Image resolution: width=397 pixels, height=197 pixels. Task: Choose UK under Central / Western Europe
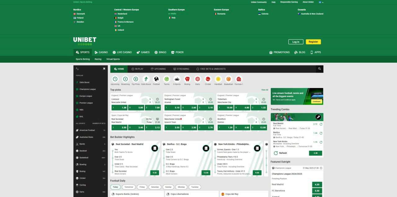[x=117, y=26]
